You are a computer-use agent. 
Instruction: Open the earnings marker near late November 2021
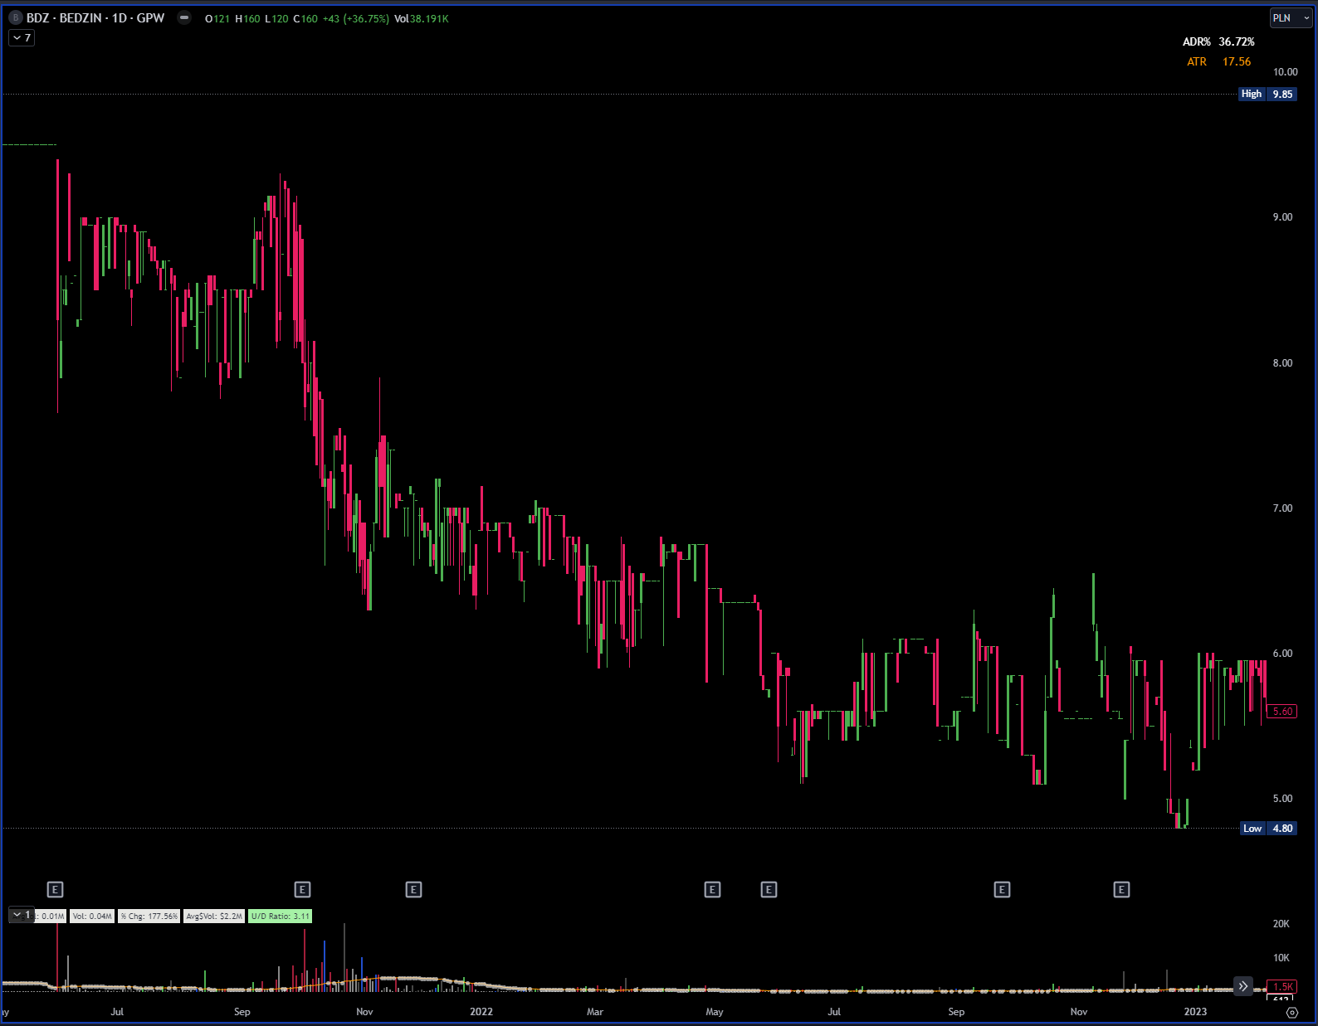pos(413,890)
